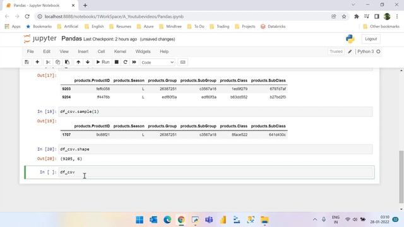Move selected cell down arrow
Image resolution: width=404 pixels, height=227 pixels.
coord(88,62)
